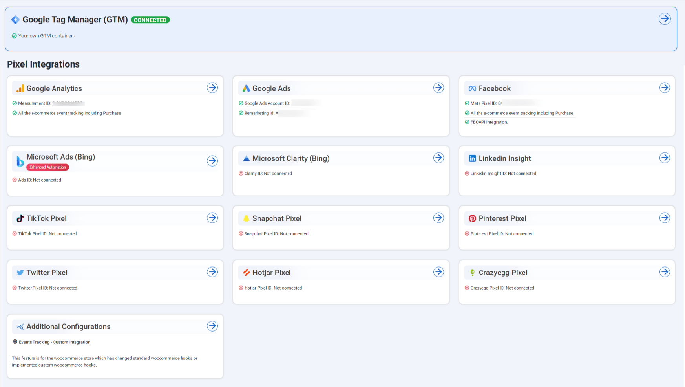Click the Hotjar flame logo

point(246,273)
